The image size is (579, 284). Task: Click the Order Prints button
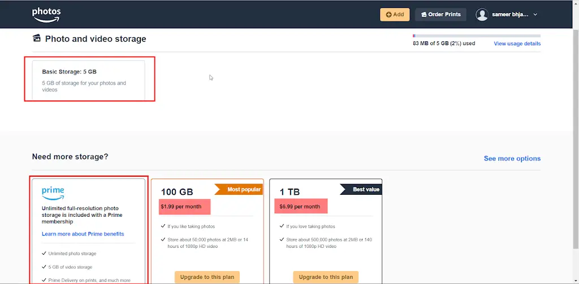tap(440, 15)
